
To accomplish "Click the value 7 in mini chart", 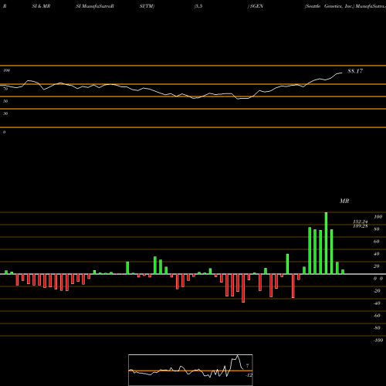I will point(247,366).
